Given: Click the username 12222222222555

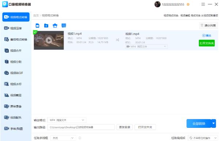Looking at the screenshot, I should [173, 4].
